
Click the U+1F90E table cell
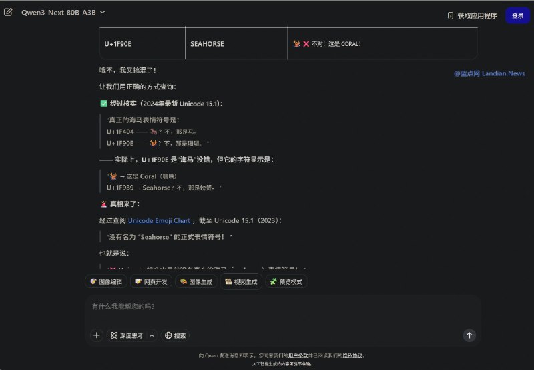click(x=142, y=43)
